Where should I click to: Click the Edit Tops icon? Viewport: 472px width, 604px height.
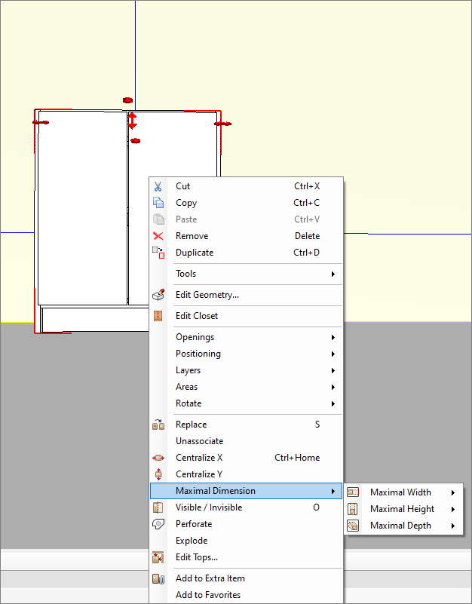point(158,557)
